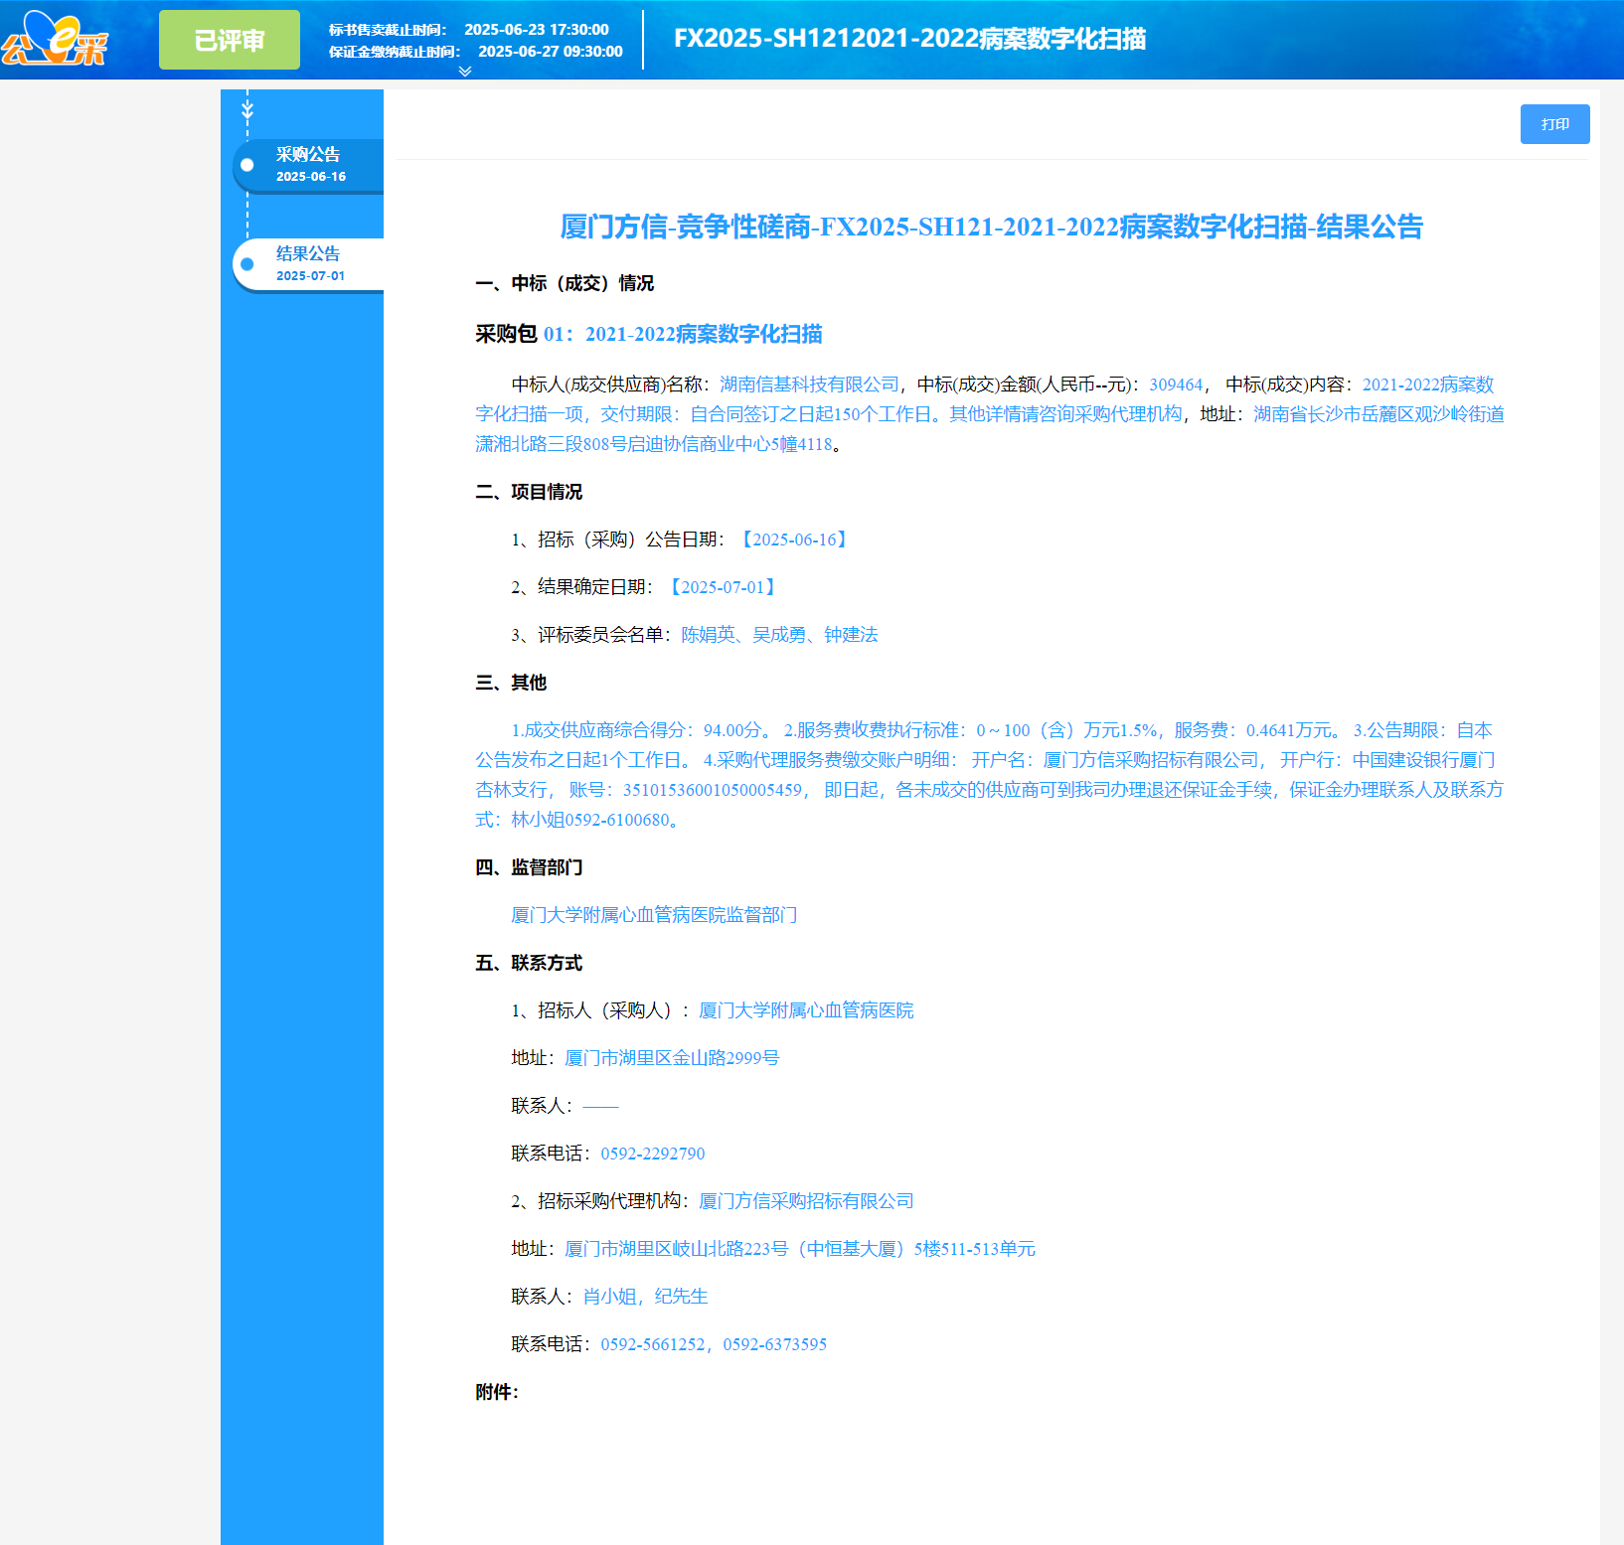Click purchaser link 厦门大学附属心血管病医院
1624x1545 pixels.
[x=806, y=1010]
